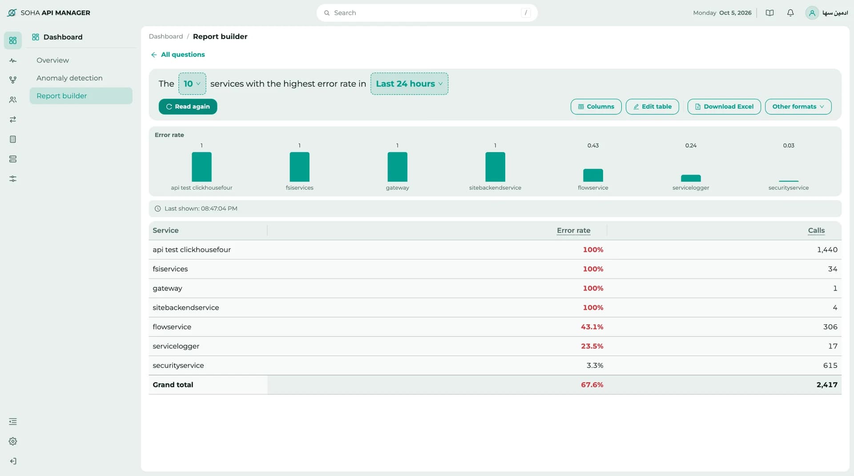This screenshot has height=476, width=854.
Task: Open the transfer arrows icon in sidebar
Action: pyautogui.click(x=13, y=120)
